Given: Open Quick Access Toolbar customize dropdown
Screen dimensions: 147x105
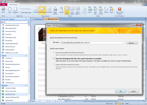Looking at the screenshot, I should click(16, 2).
